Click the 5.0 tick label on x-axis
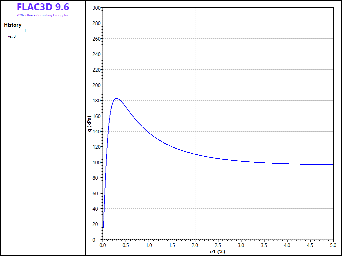Viewport: 342px width, 256px height. point(333,246)
